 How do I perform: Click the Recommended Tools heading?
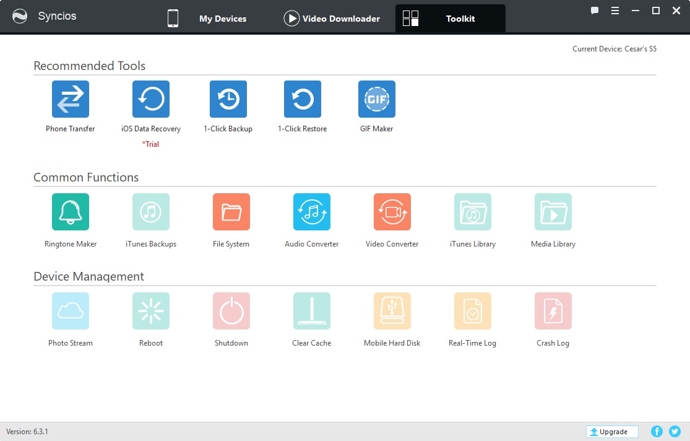click(89, 66)
